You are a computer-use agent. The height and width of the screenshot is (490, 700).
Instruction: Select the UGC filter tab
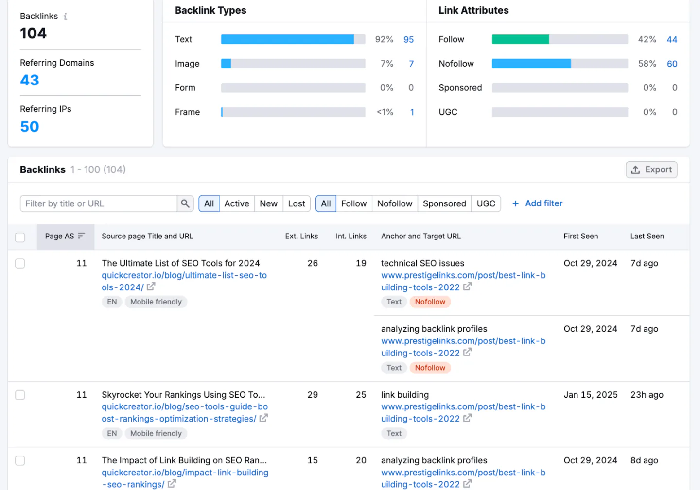click(486, 203)
